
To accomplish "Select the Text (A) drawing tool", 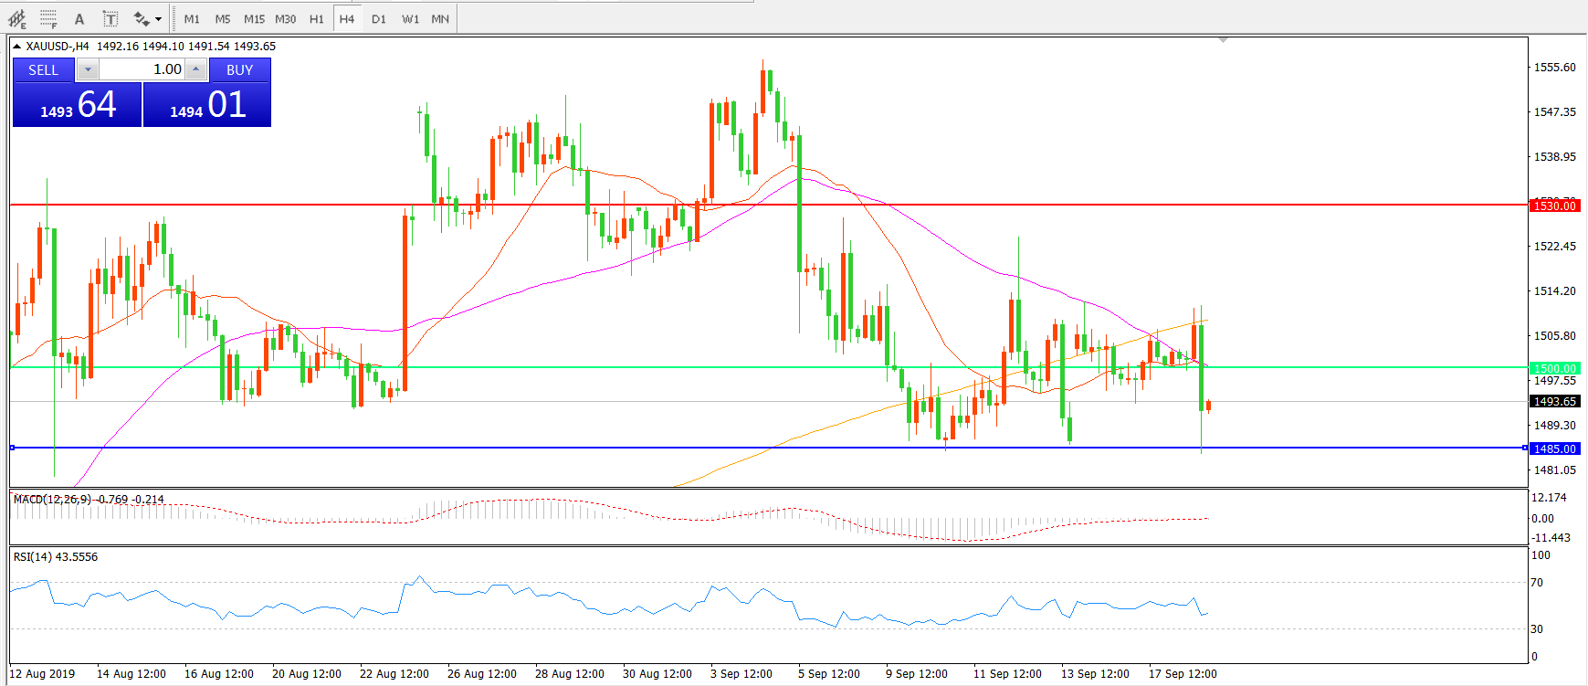I will 79,18.
